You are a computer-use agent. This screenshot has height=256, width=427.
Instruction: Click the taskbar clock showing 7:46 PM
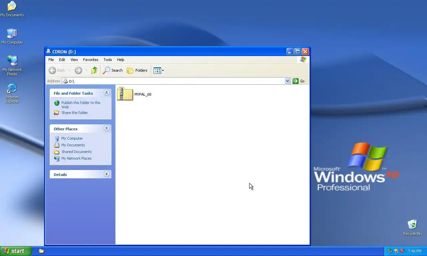click(415, 251)
